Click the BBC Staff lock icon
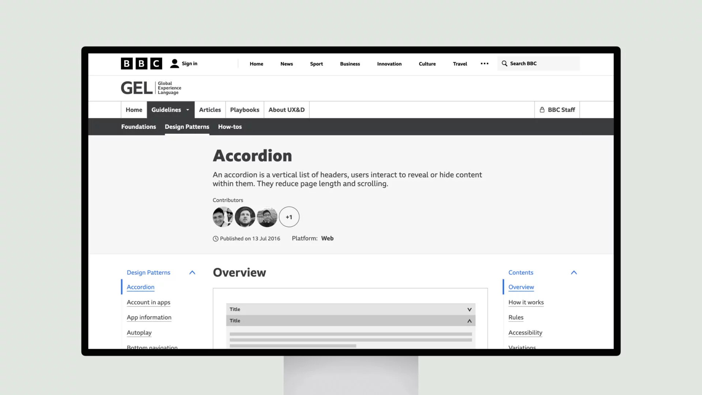Screen dimensions: 702x395 [543, 109]
